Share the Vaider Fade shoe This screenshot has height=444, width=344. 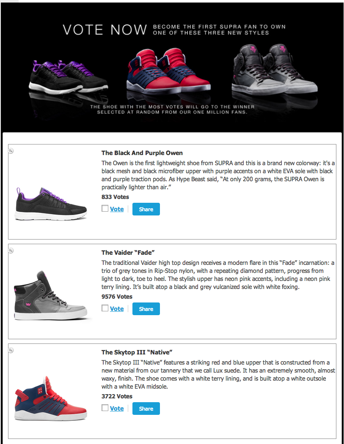[146, 309]
